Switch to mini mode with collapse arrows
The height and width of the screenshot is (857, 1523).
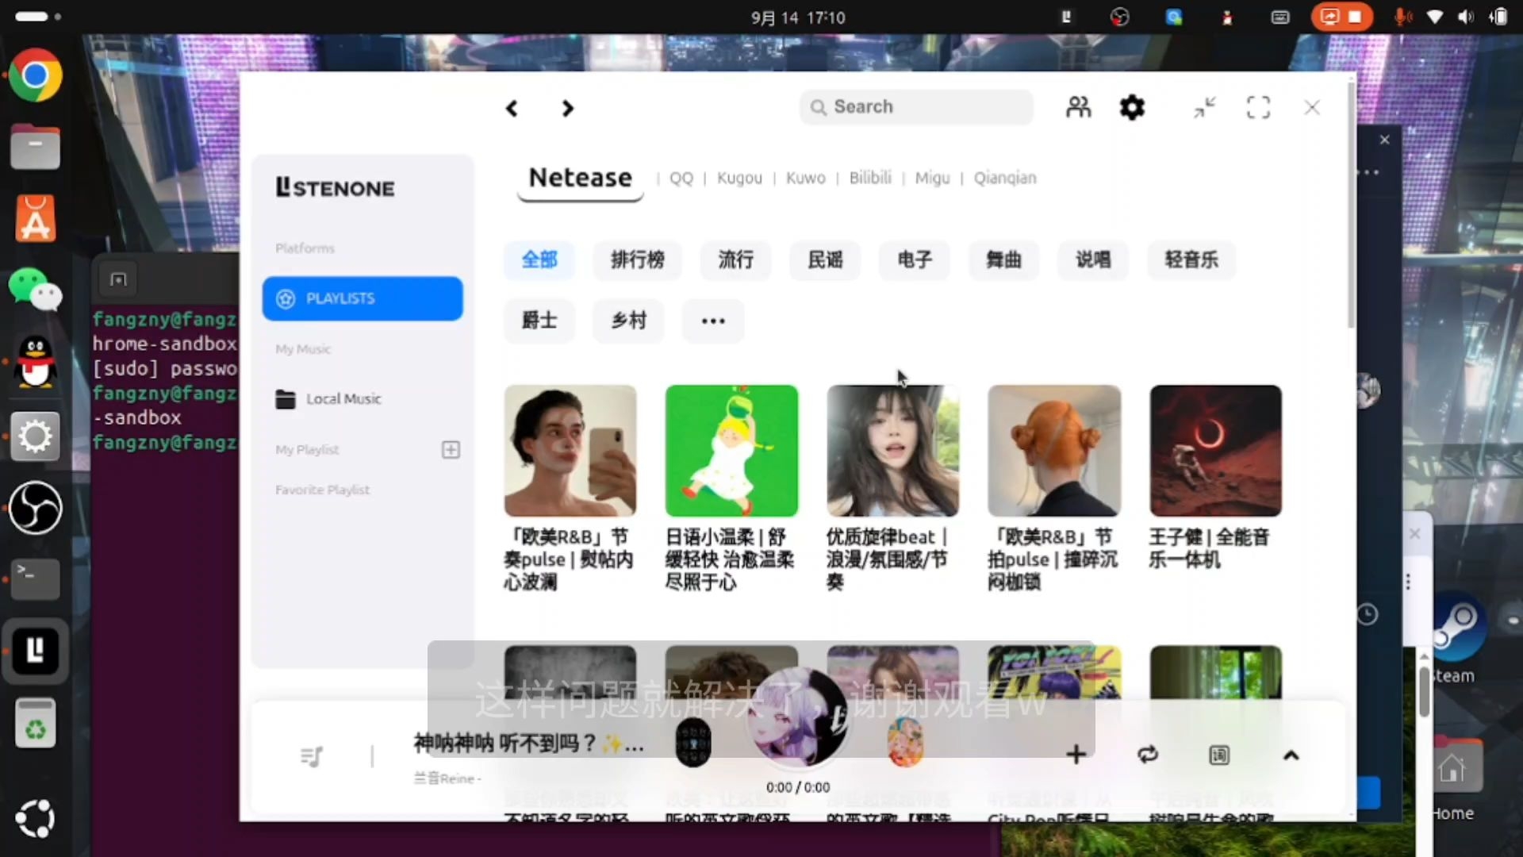pyautogui.click(x=1205, y=107)
